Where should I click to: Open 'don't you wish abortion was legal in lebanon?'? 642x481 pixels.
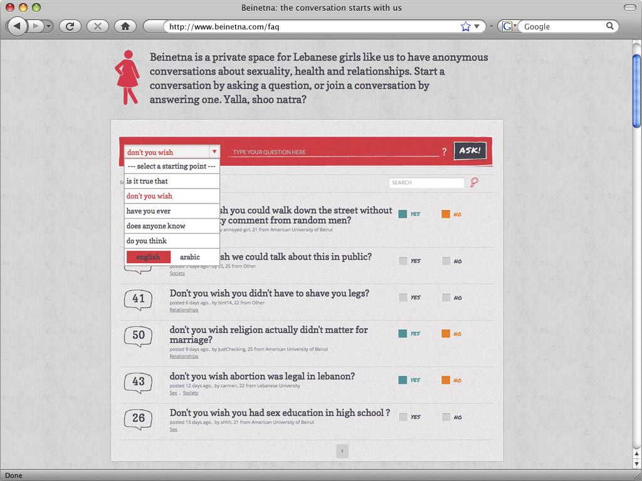click(262, 376)
